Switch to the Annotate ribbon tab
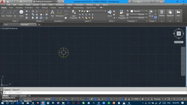The width and height of the screenshot is (187, 105). 19,8
